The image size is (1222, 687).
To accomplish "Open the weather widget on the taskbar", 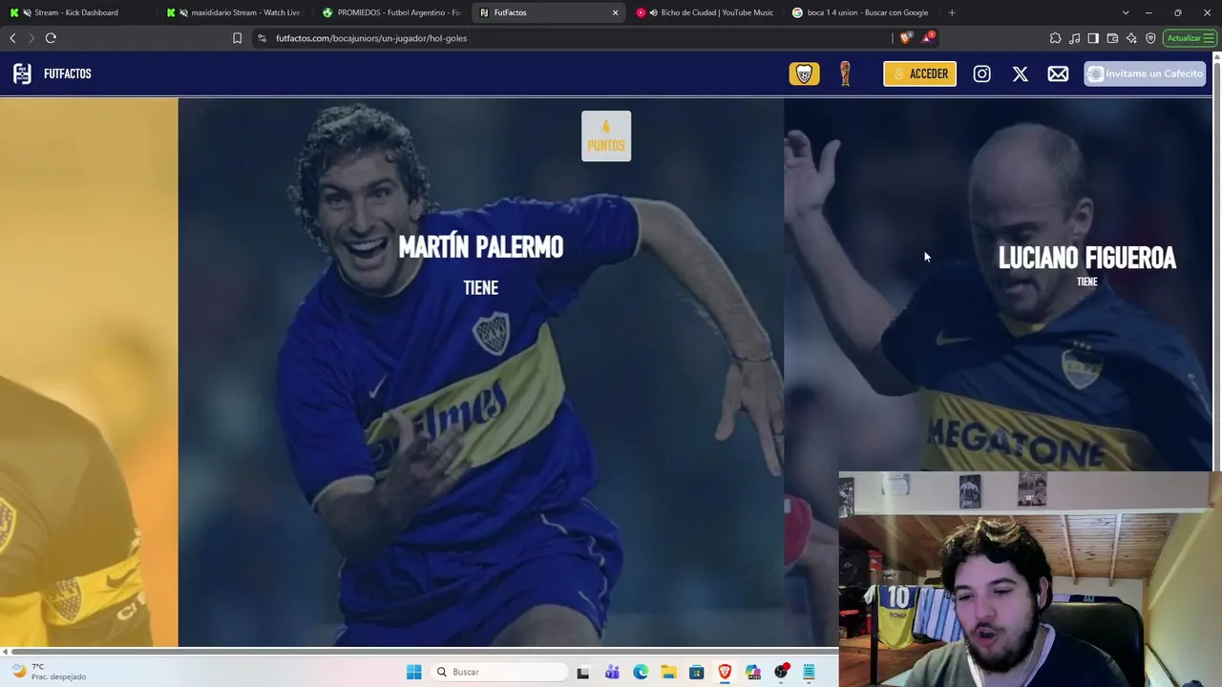I will click(48, 672).
